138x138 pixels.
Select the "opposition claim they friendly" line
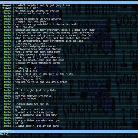tap(55, 30)
